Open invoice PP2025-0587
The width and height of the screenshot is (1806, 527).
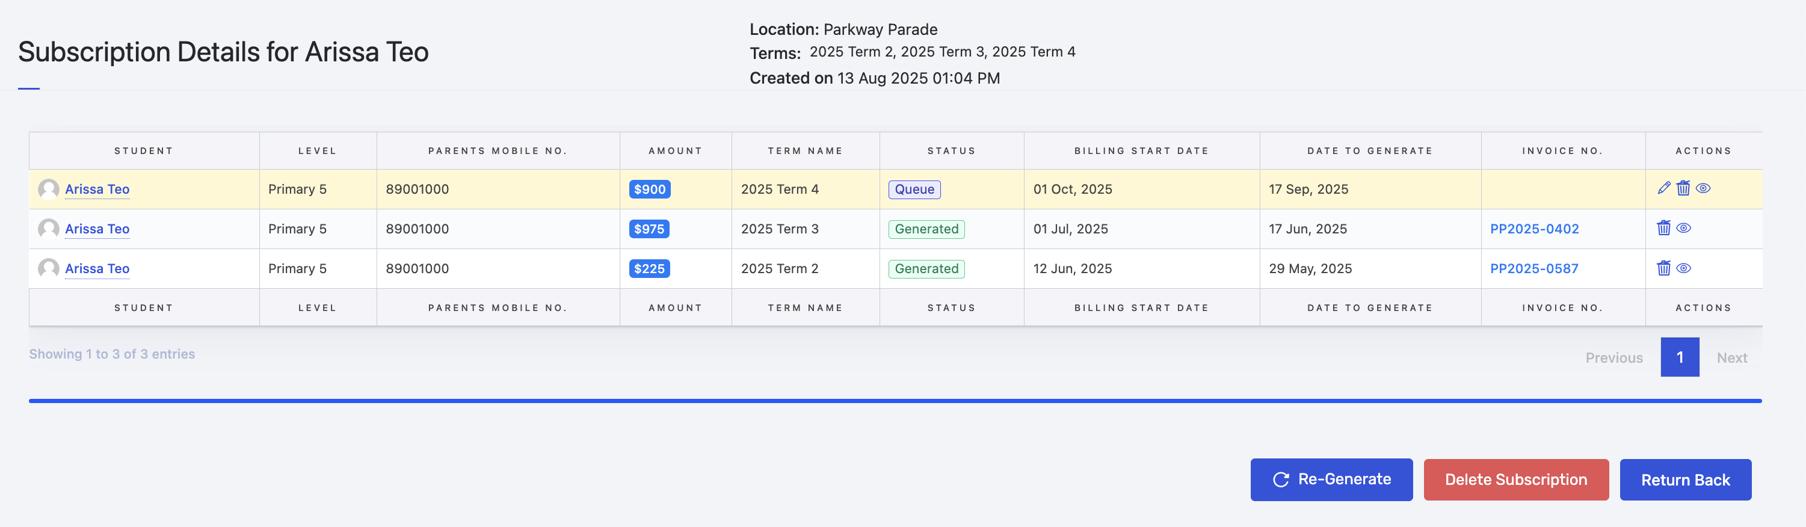pyautogui.click(x=1534, y=268)
